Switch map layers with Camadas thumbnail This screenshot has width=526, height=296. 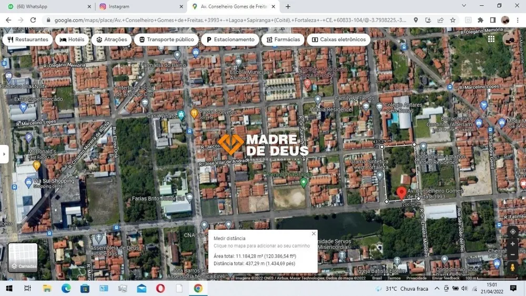point(23,258)
